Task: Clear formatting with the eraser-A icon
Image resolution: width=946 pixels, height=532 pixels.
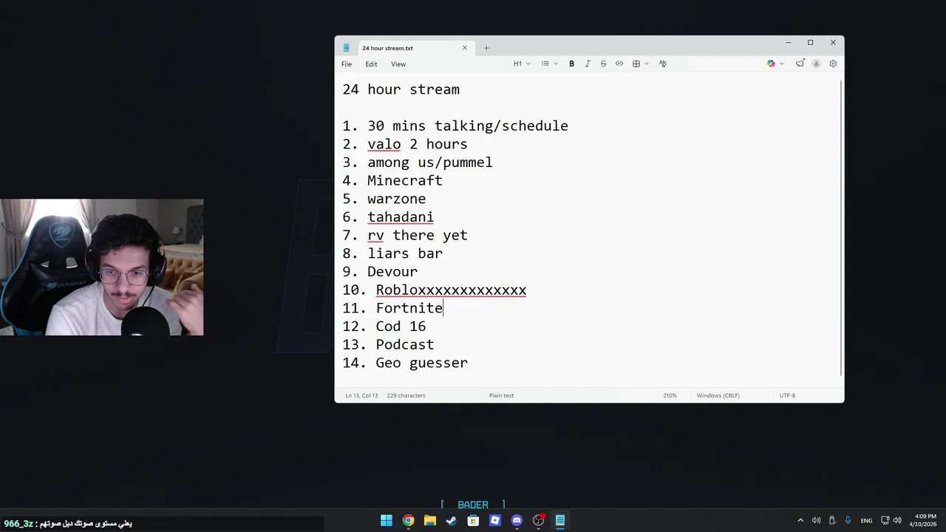Action: (662, 64)
